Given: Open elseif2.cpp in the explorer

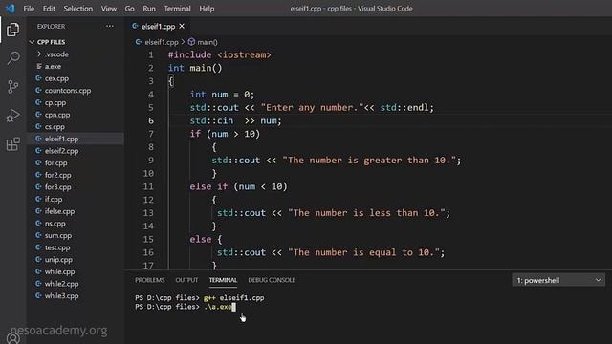Looking at the screenshot, I should (x=61, y=151).
